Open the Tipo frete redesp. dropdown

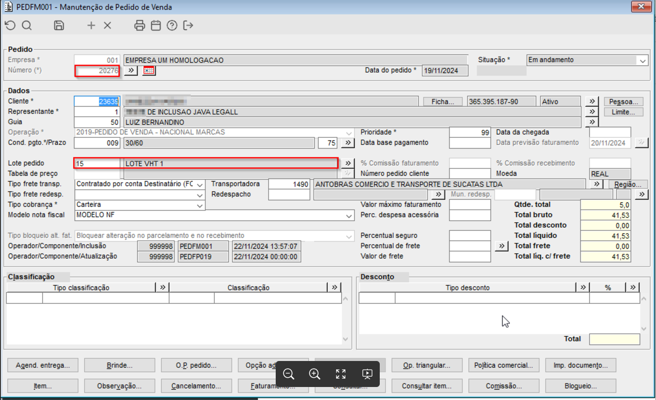[200, 195]
